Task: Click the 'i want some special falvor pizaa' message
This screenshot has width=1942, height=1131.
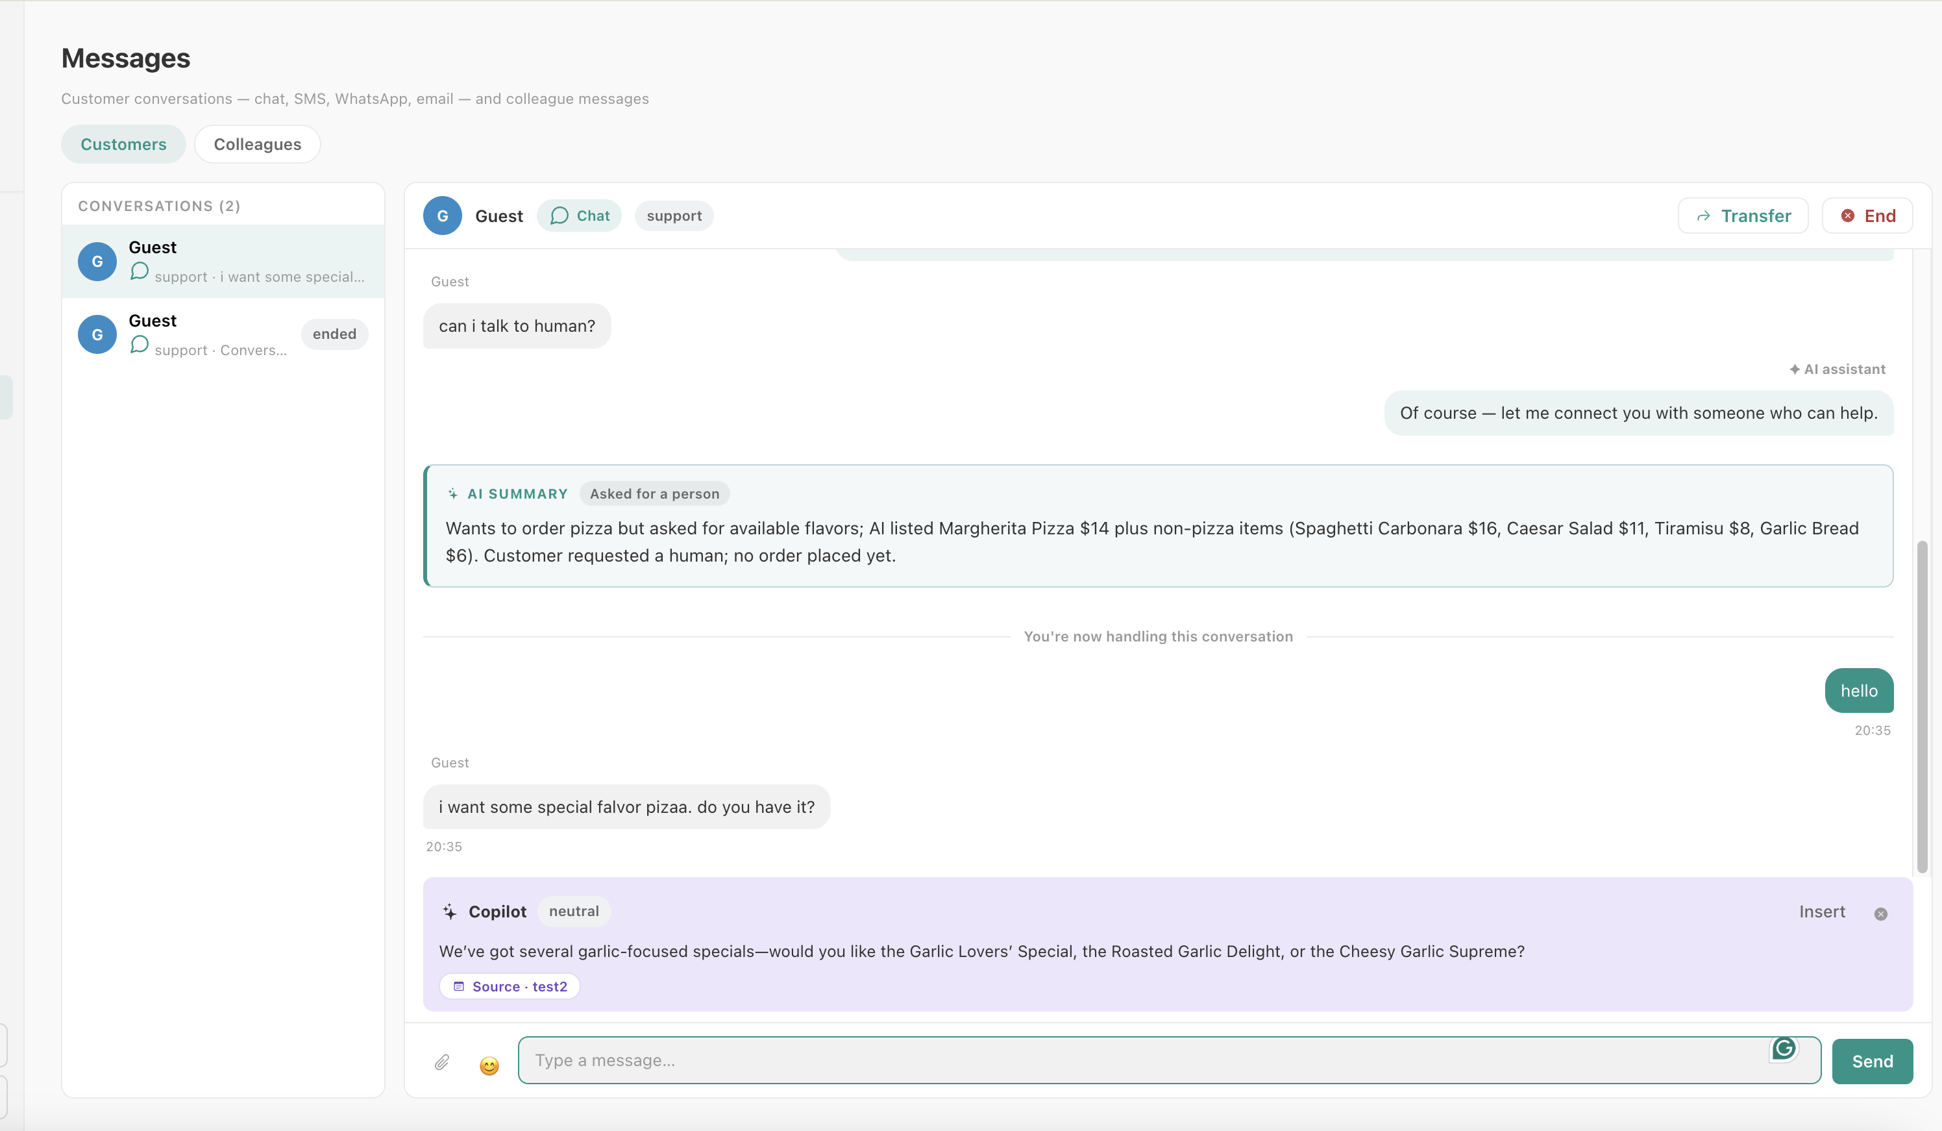Action: [626, 807]
